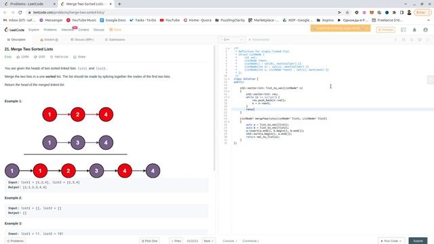Open the Tasks - To-Do bookmark

pyautogui.click(x=143, y=20)
